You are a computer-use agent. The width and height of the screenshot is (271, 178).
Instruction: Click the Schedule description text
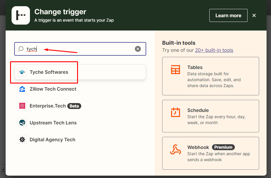tap(216, 120)
